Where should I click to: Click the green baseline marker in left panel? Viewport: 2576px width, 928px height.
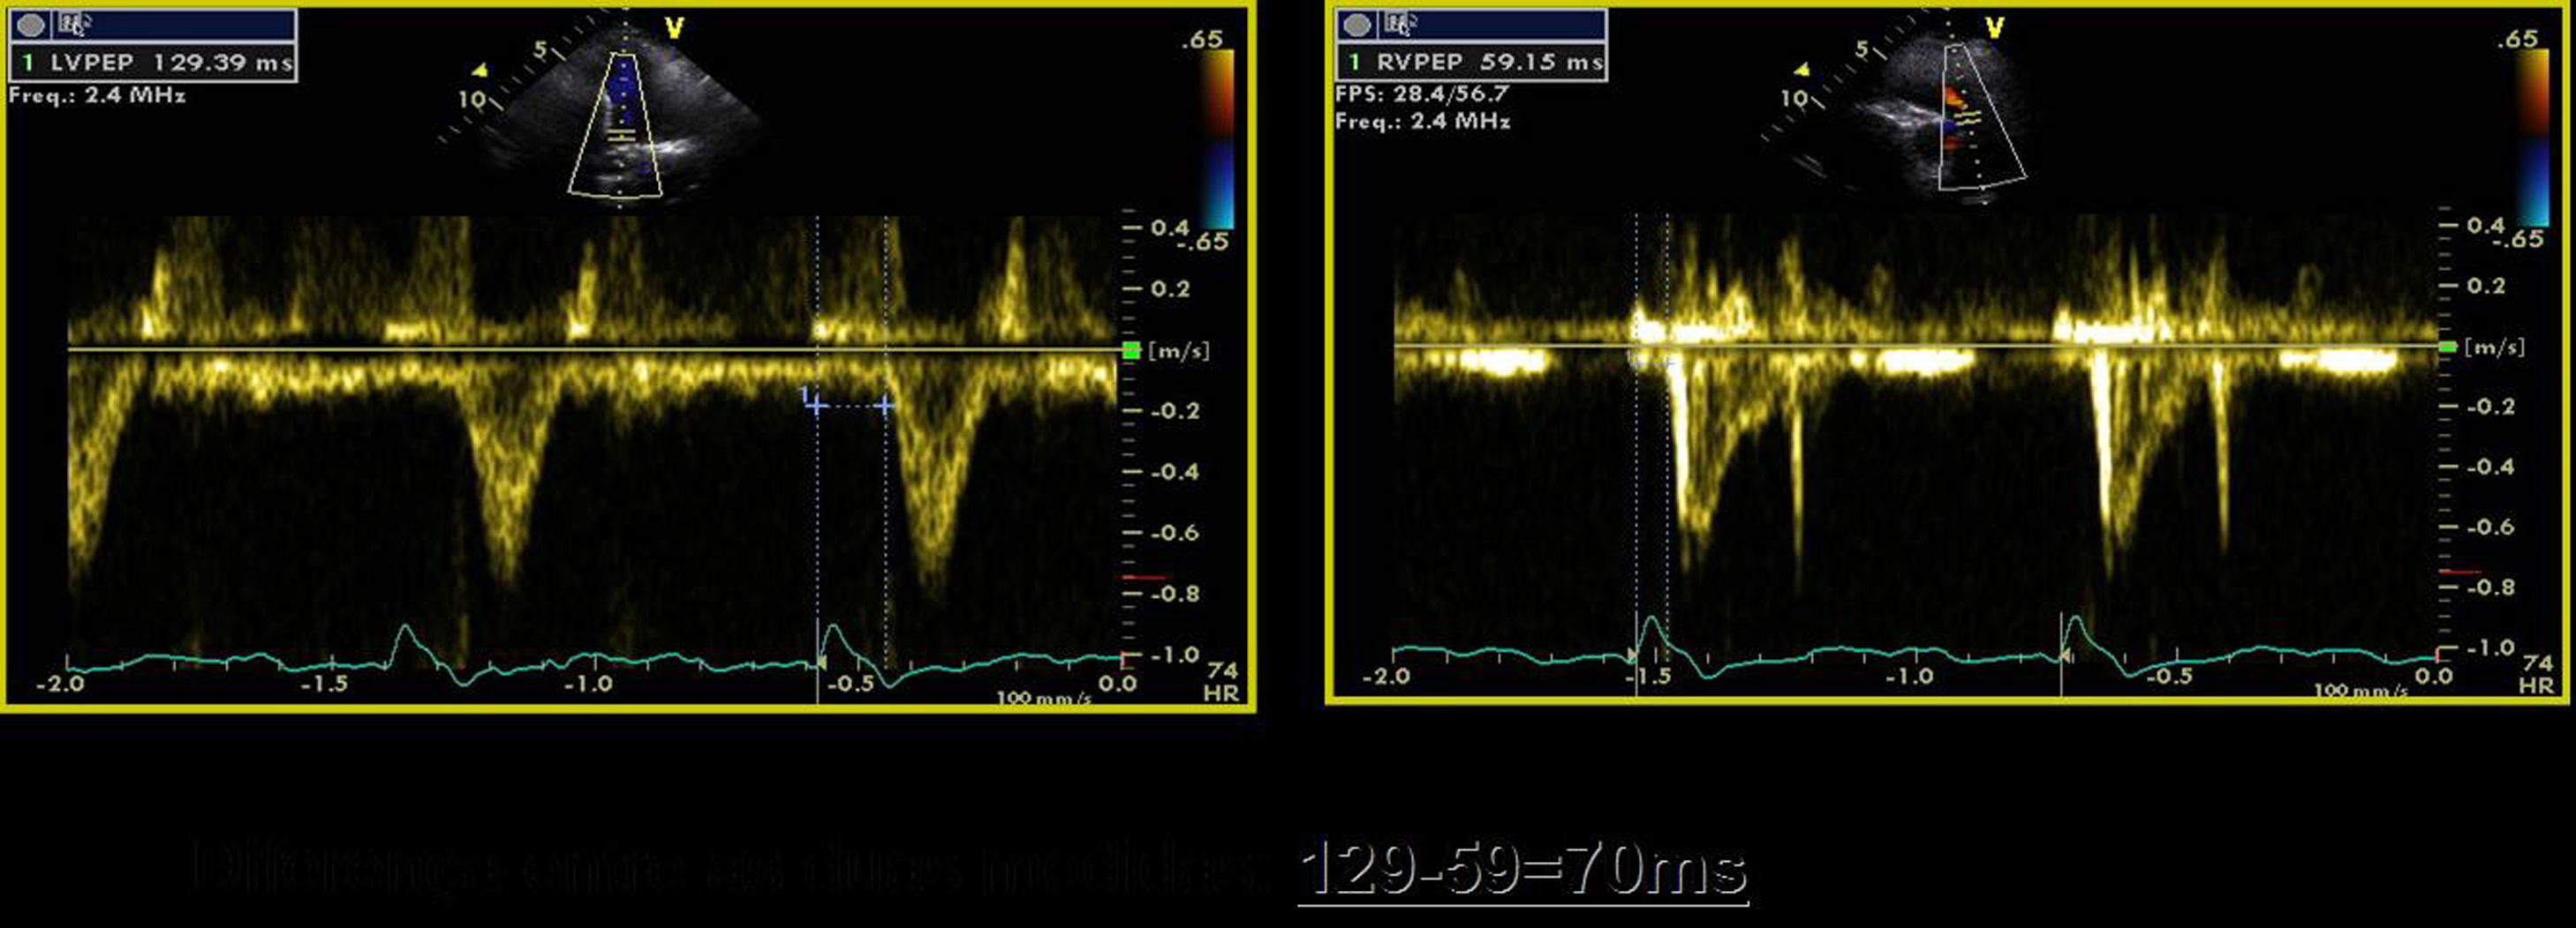[1131, 350]
